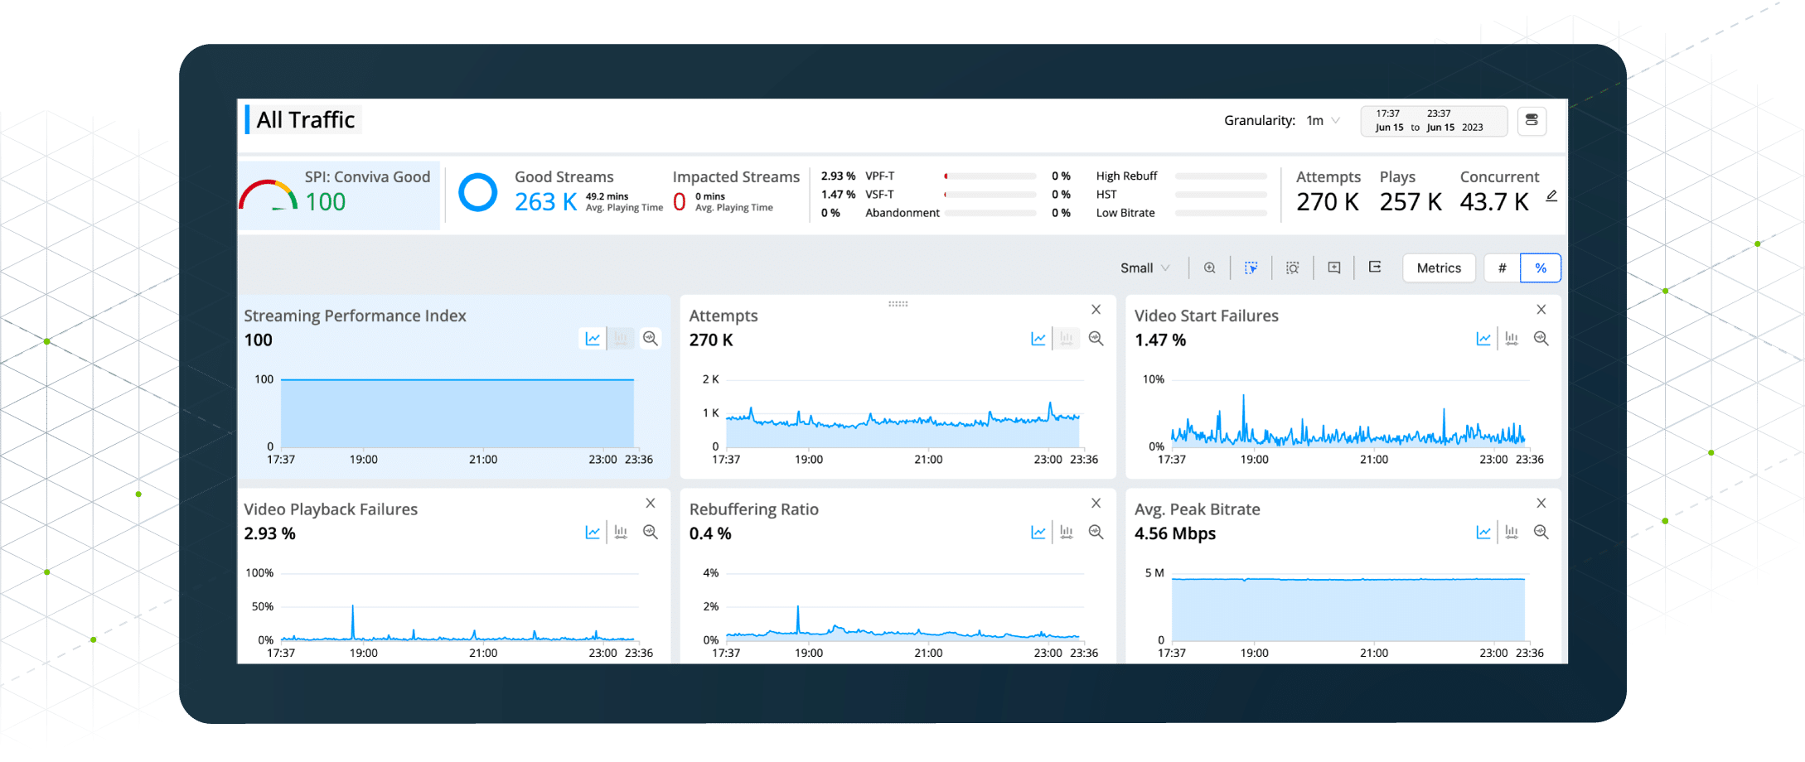Viewport: 1805px width, 762px height.
Task: Toggle line chart view on Attempts widget
Action: coord(1038,339)
